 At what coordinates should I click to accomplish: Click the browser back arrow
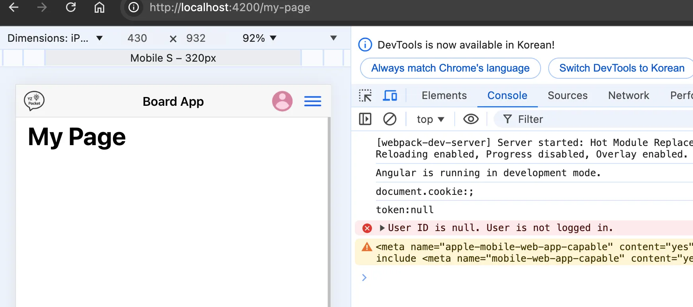tap(14, 8)
